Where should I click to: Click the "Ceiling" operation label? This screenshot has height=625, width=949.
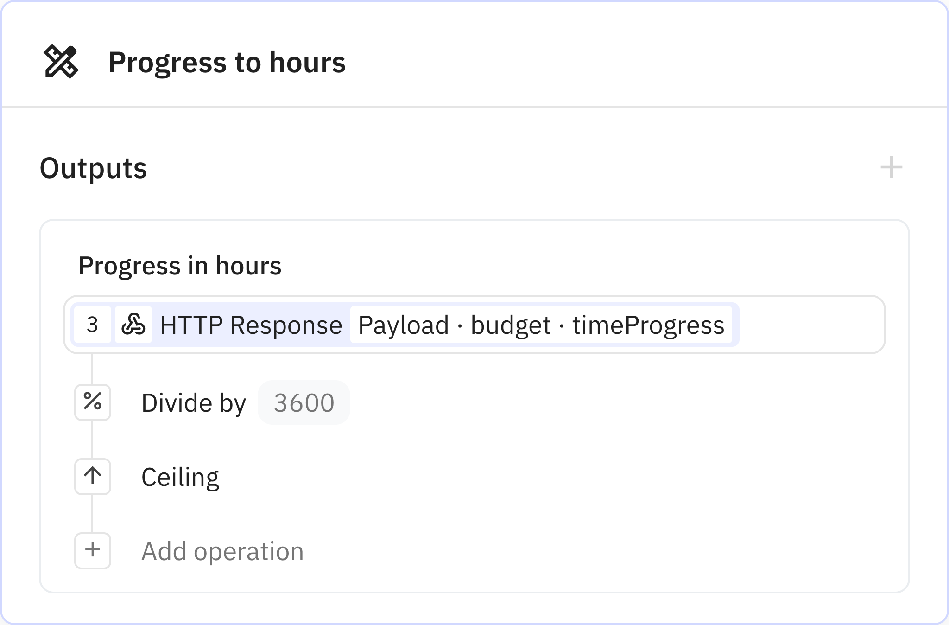click(181, 477)
